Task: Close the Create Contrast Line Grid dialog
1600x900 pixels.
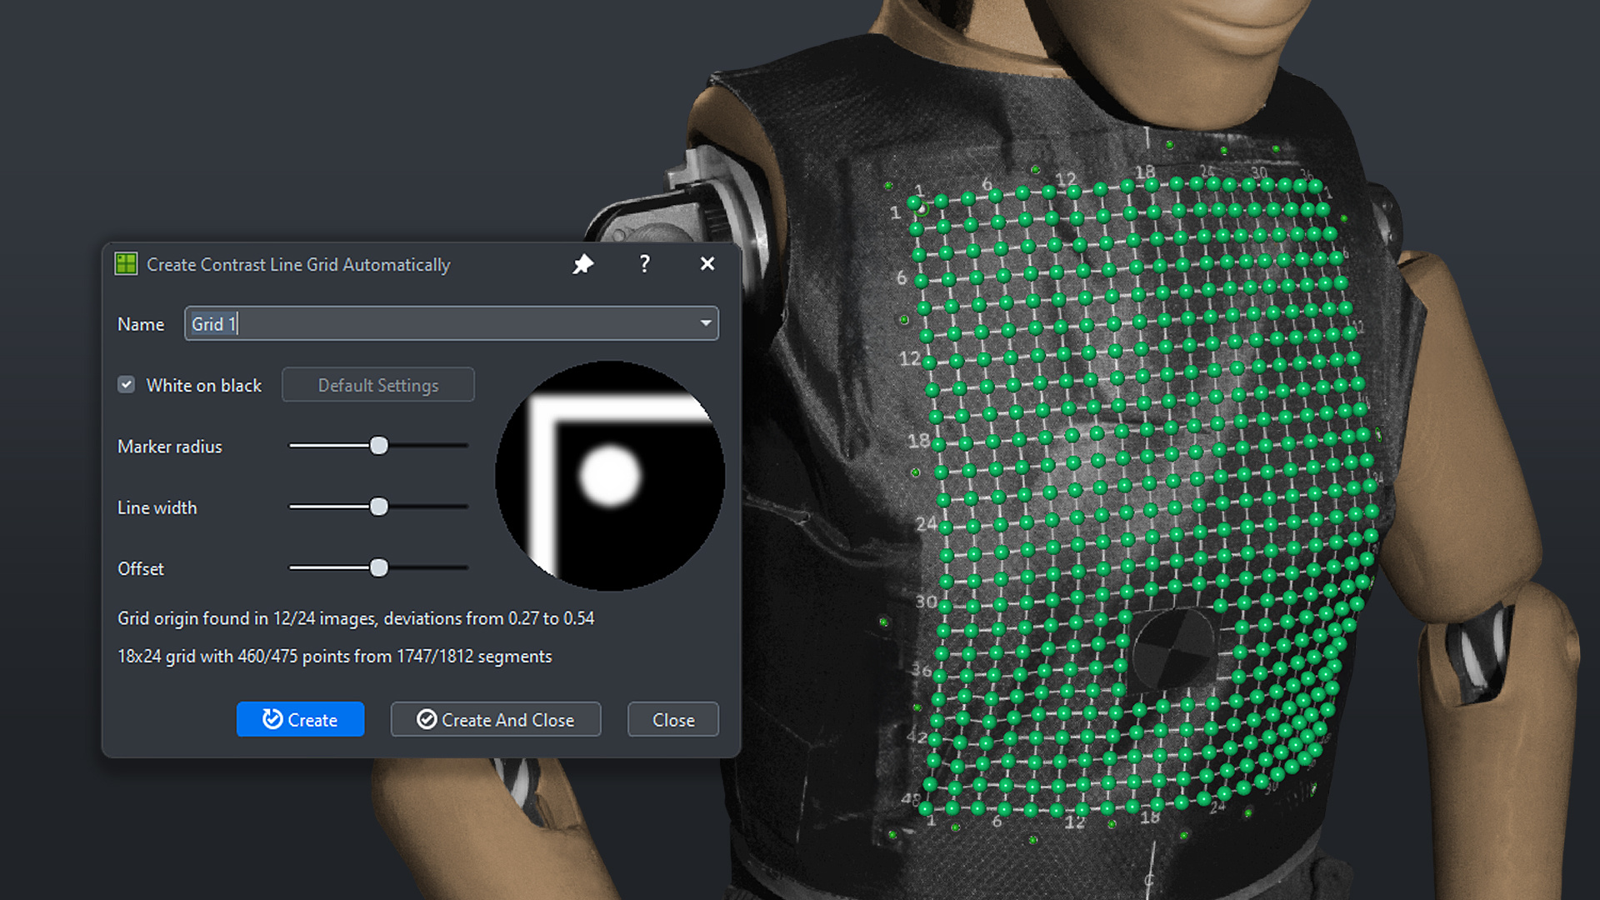Action: point(707,264)
